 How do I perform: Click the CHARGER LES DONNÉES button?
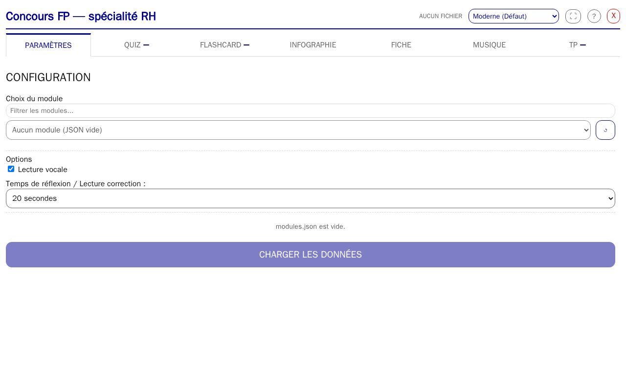coord(311,255)
